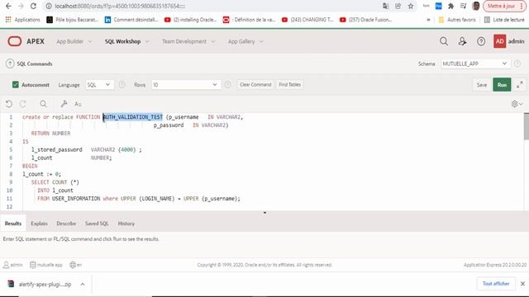Bookmark this page with the star icon
529x297 pixels.
pos(411,6)
